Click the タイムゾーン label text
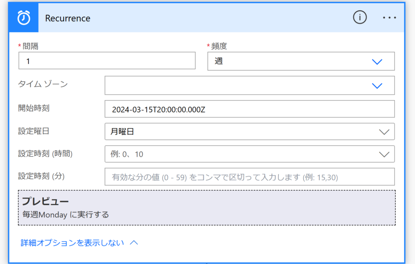415x264 pixels. coord(43,84)
